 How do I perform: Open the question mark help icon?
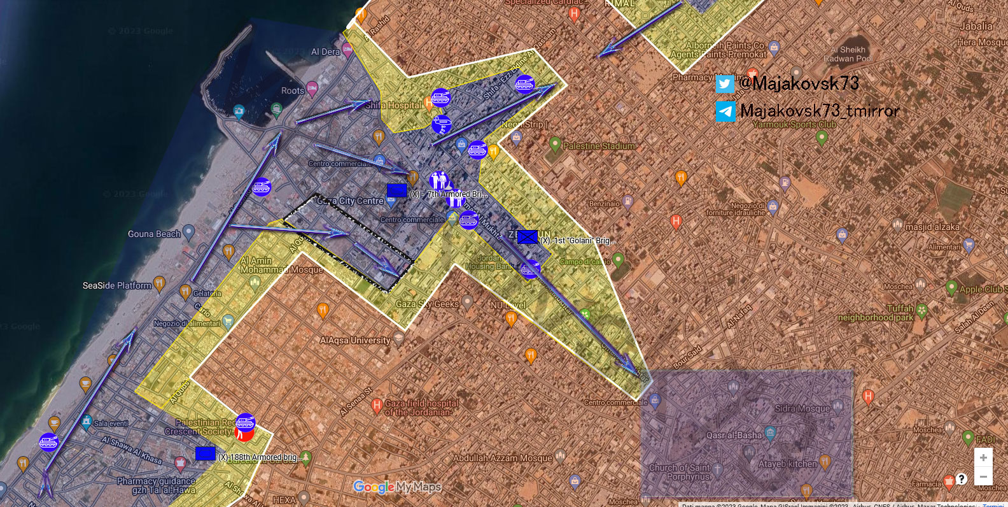click(x=962, y=478)
